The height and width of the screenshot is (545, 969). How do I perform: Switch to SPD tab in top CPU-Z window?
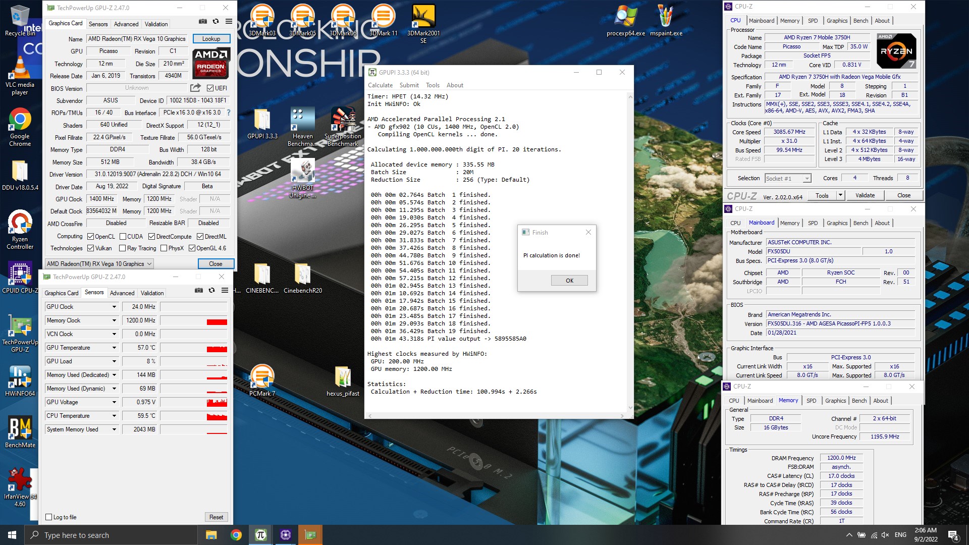[x=813, y=21]
